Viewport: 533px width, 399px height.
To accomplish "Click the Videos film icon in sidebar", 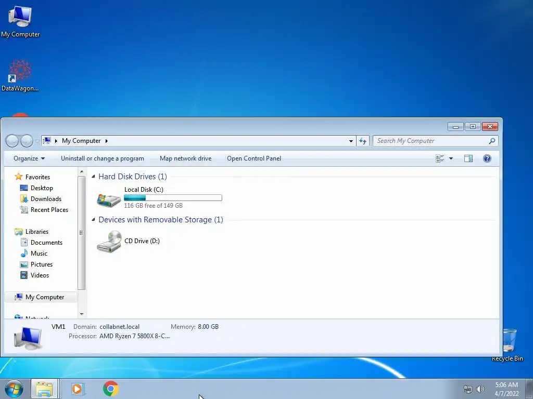I will 24,275.
